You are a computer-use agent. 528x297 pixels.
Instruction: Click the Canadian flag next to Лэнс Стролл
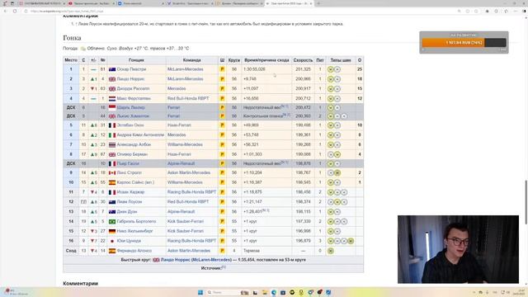(x=112, y=172)
